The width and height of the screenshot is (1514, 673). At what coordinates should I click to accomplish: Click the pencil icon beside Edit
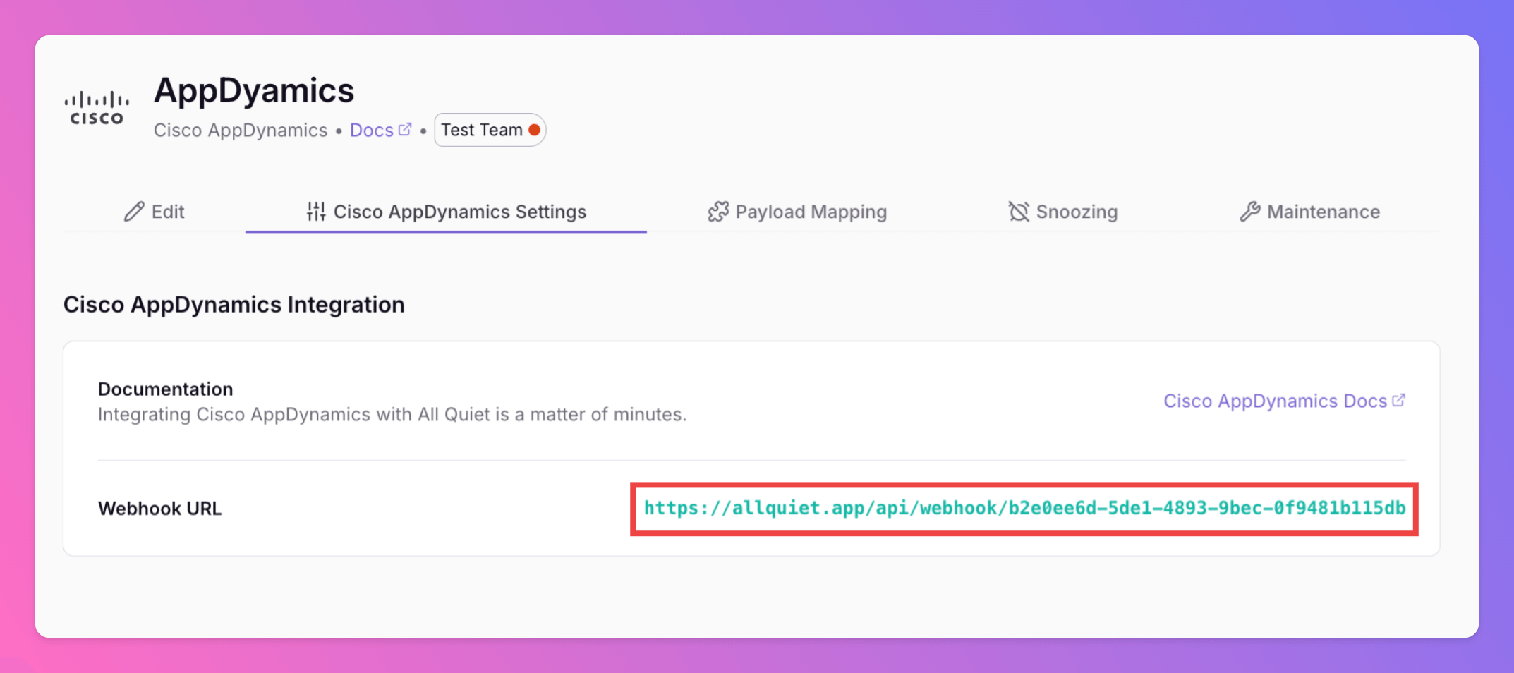click(x=134, y=212)
